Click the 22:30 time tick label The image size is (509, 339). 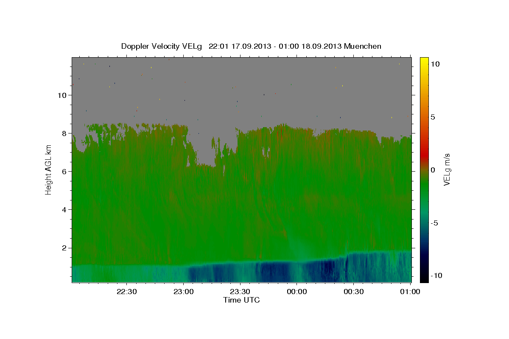tap(126, 292)
